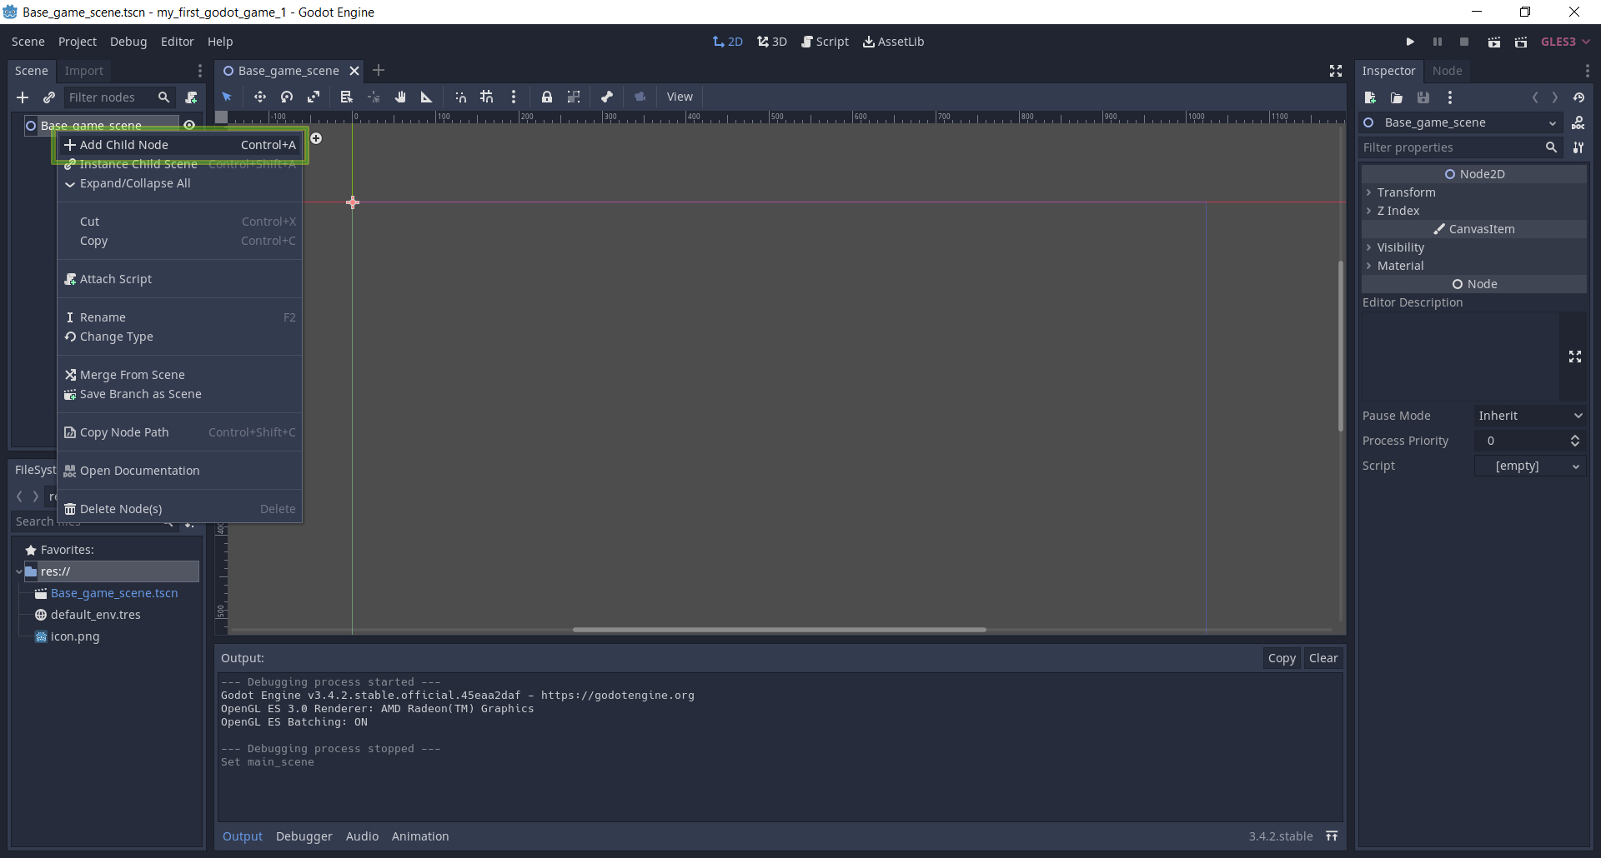Switch to the 2D workspace

pyautogui.click(x=728, y=42)
